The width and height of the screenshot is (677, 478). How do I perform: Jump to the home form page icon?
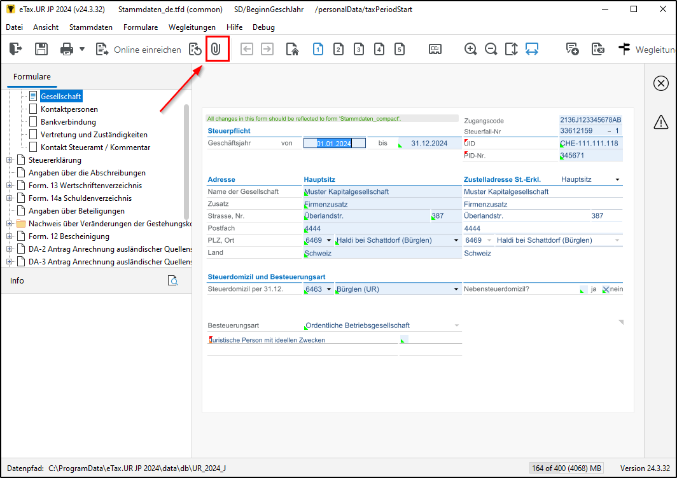tap(292, 49)
